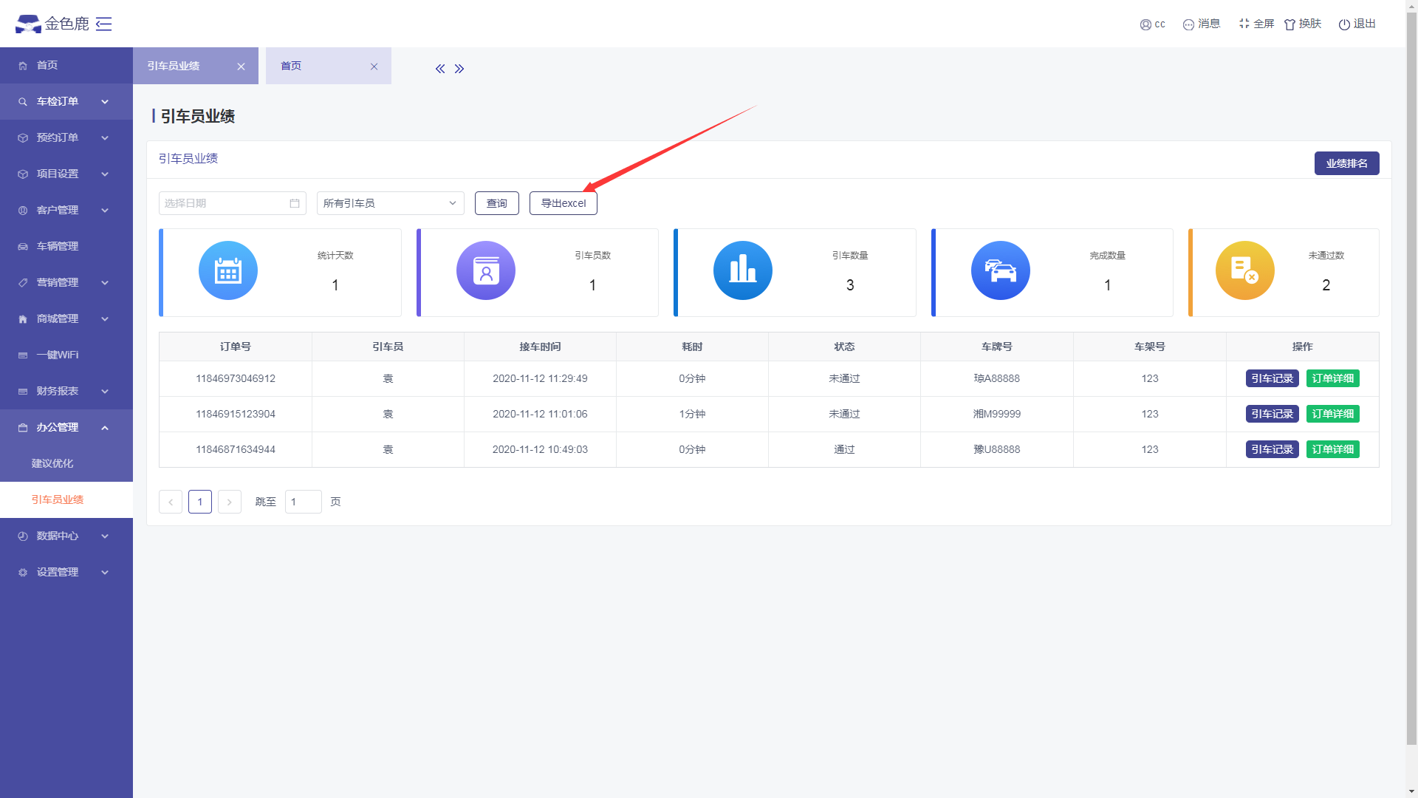Click the orange failed-count icon
Viewport: 1418px width, 798px height.
pos(1244,270)
